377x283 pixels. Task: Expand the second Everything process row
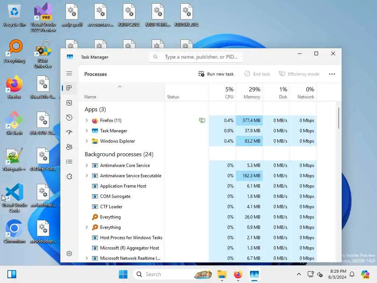tap(87, 227)
